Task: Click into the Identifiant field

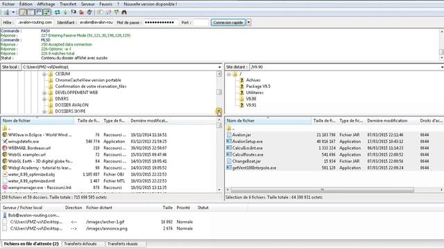Action: click(96, 22)
